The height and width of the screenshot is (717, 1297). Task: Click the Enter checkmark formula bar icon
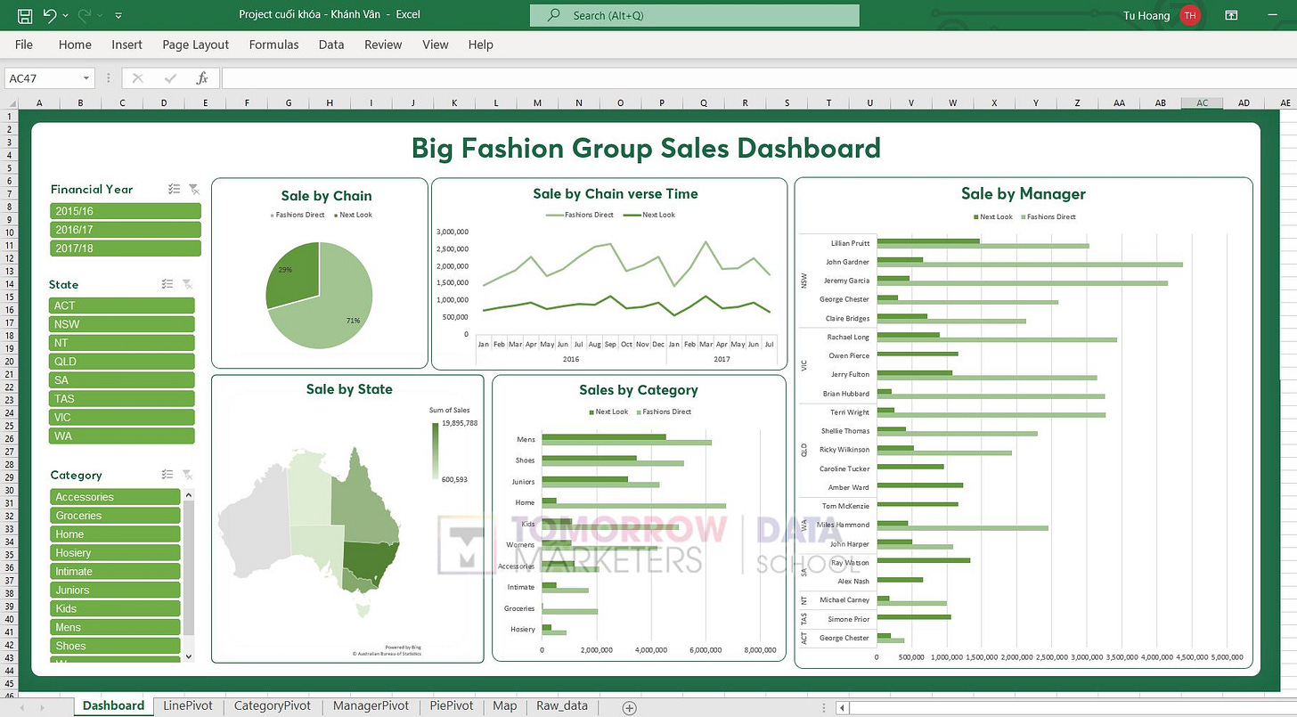170,78
